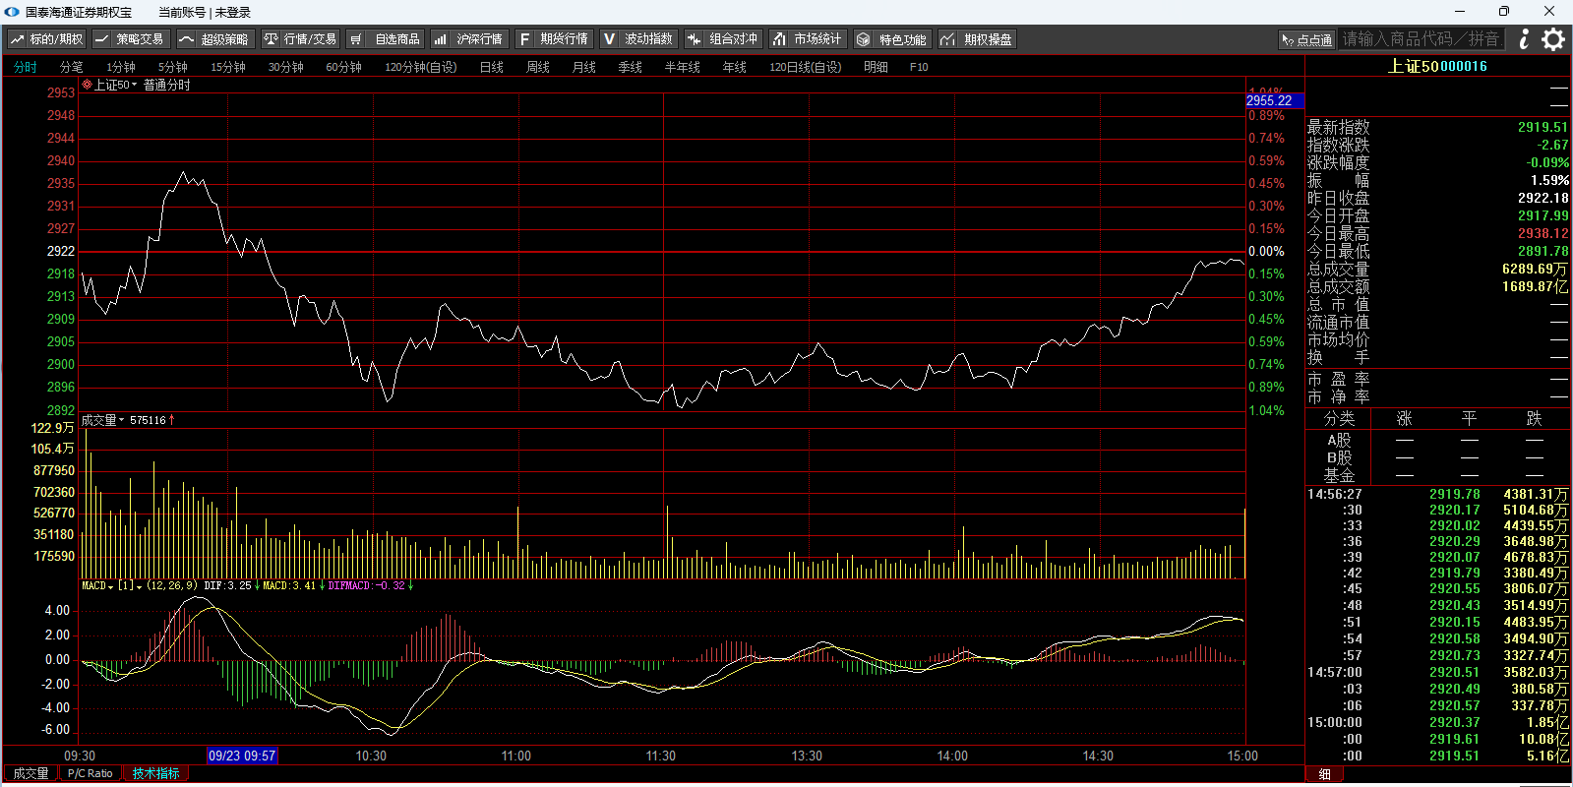Select the 60分钟 chart period
Viewport: 1573px width, 787px height.
coord(344,67)
